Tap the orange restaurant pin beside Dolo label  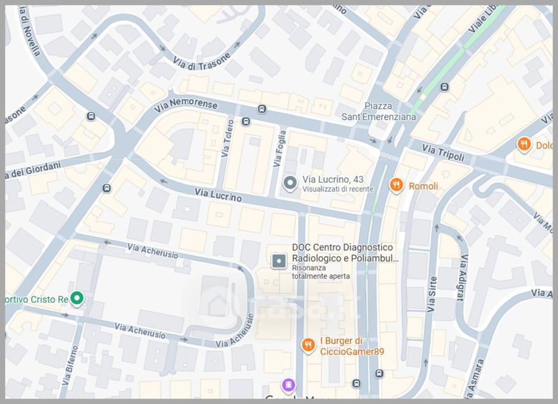[x=524, y=144]
